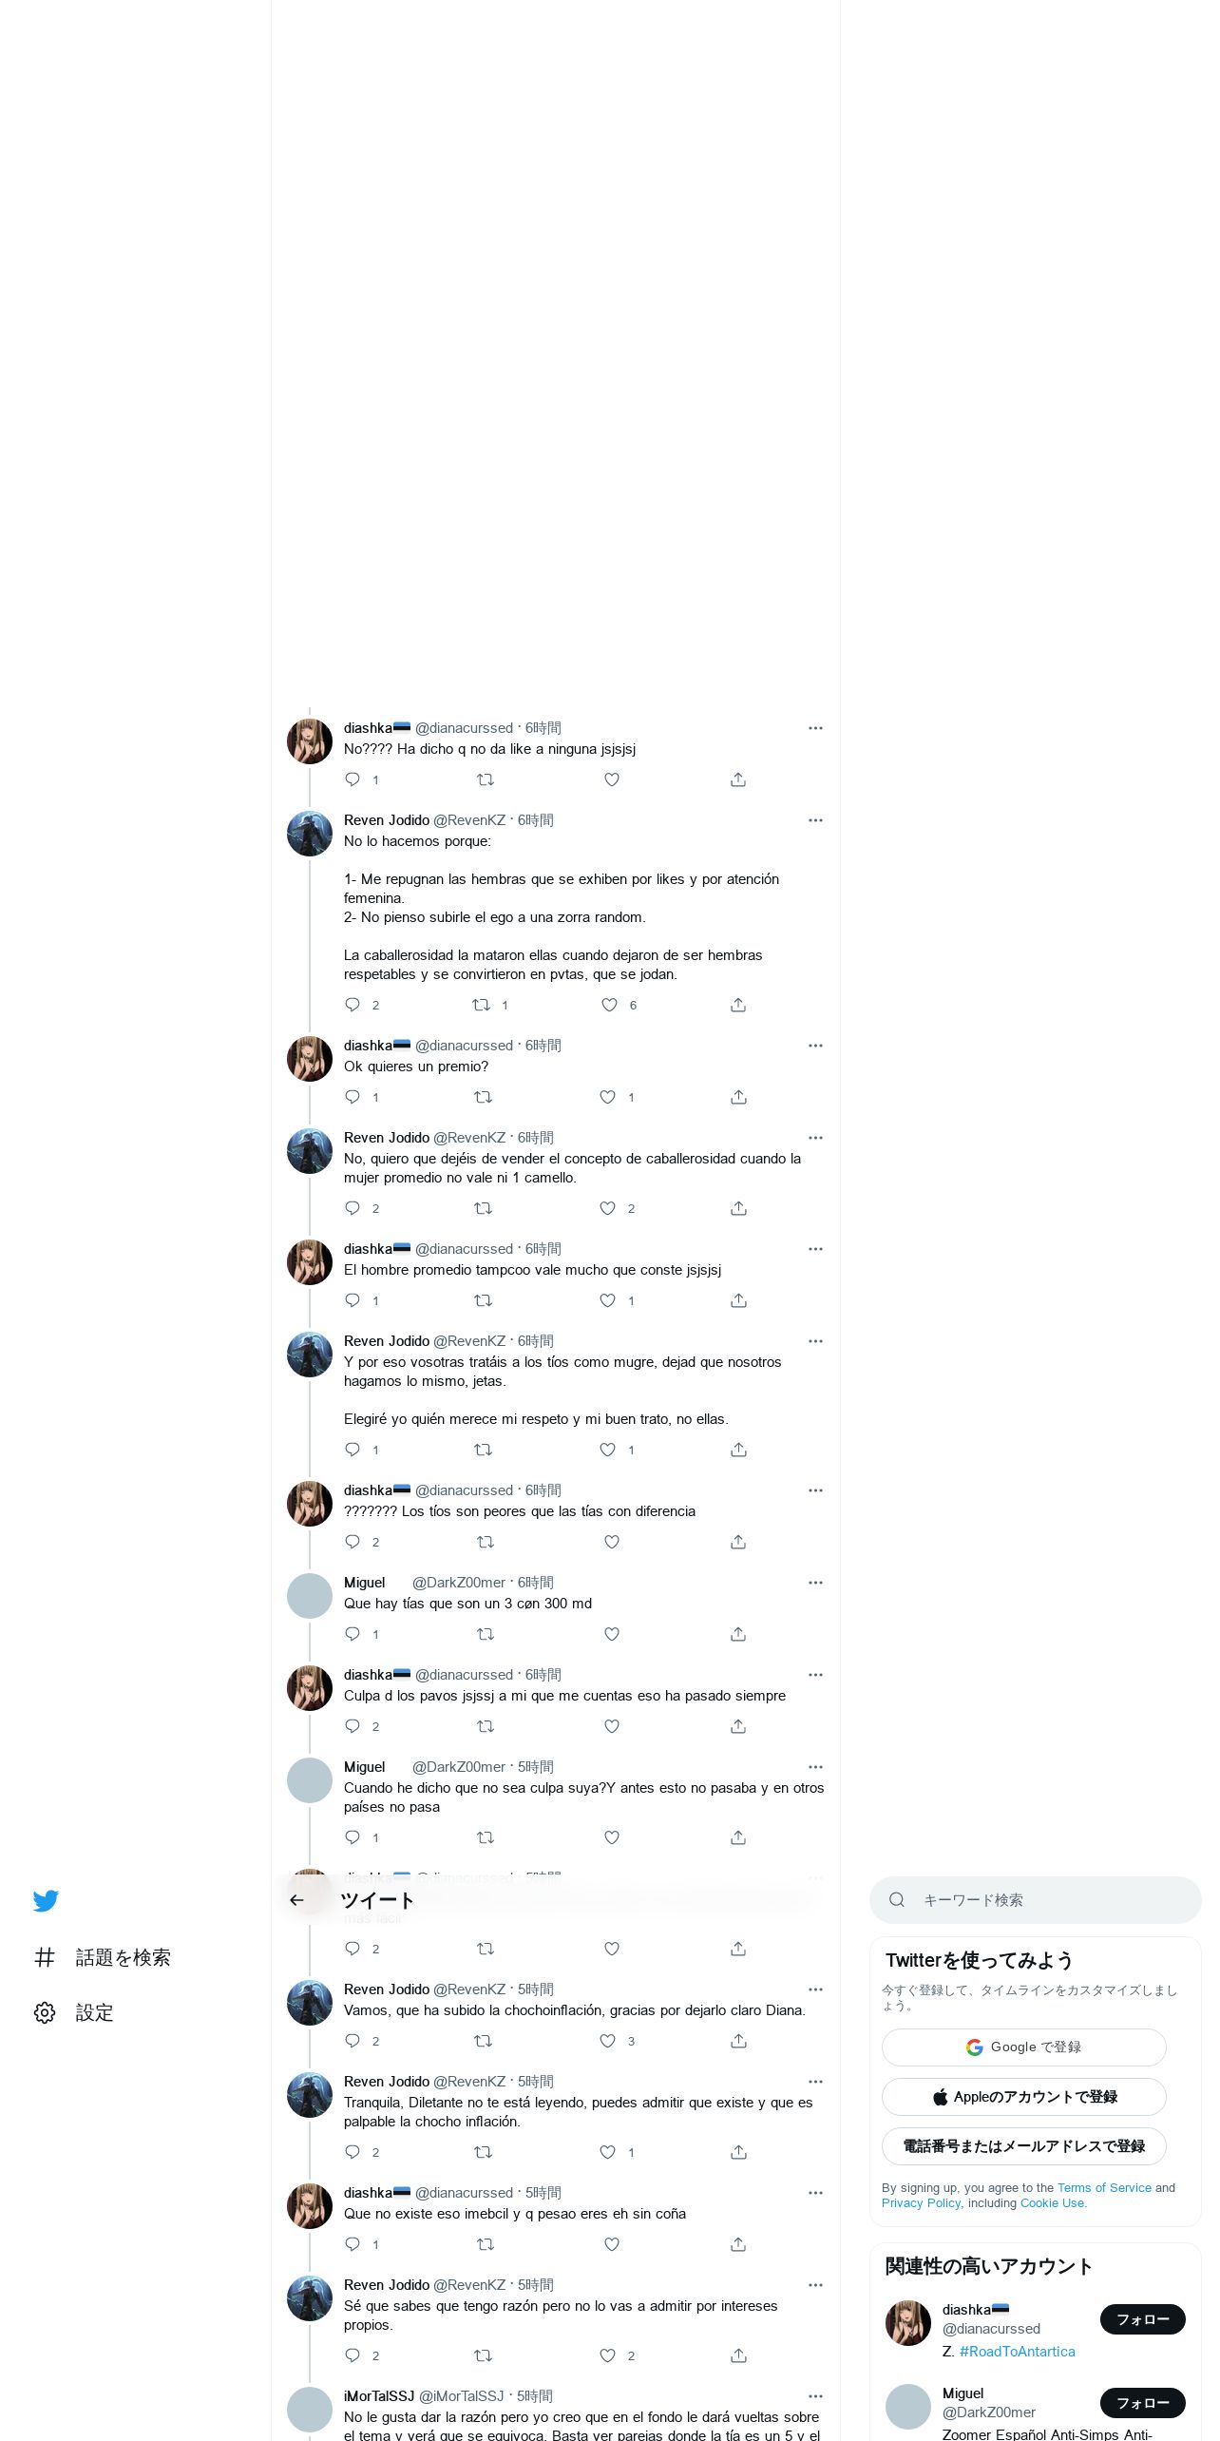Image resolution: width=1220 pixels, height=2441 pixels.
Task: Expand options for 'Sé que sabes' tweet
Action: (x=815, y=2285)
